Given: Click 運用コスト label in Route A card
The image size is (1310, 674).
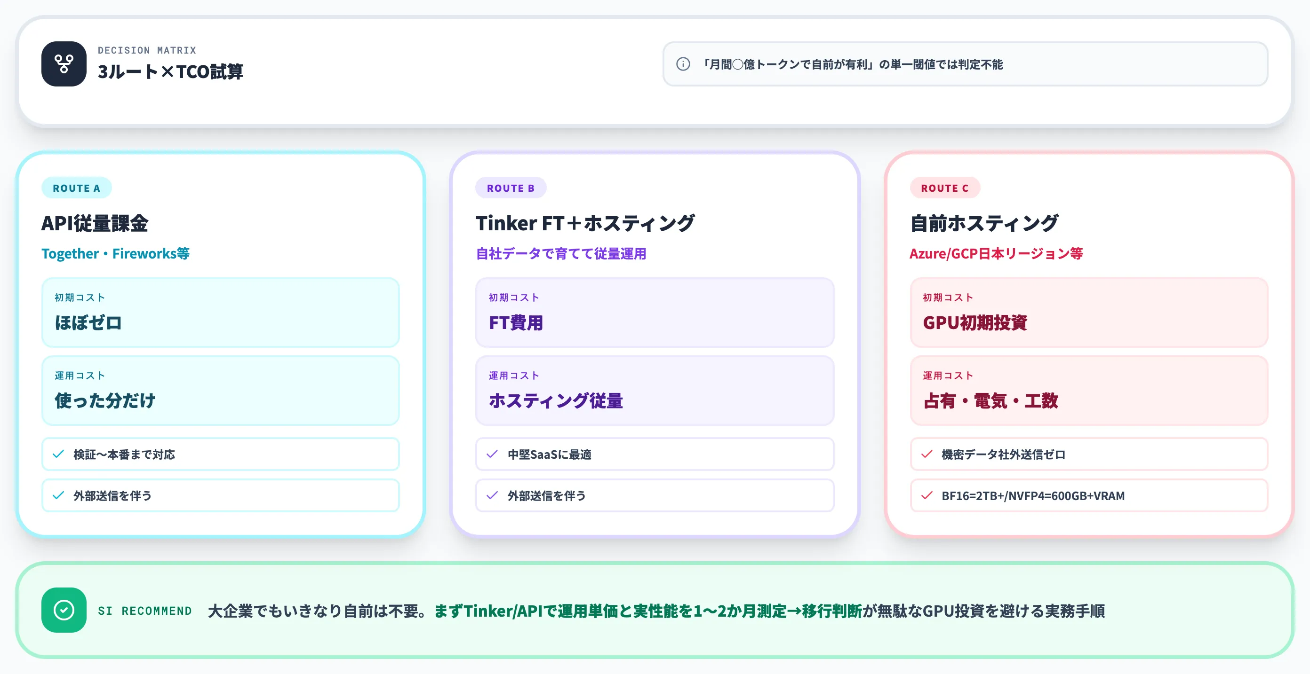Looking at the screenshot, I should 80,376.
